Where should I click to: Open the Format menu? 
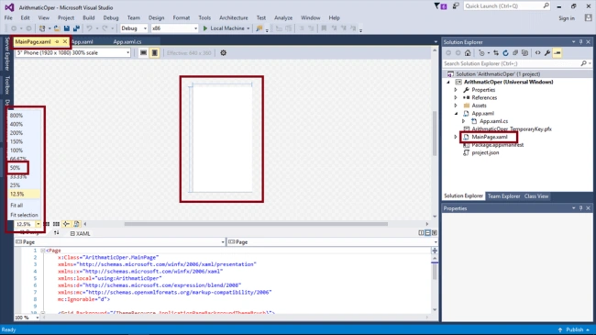182,17
